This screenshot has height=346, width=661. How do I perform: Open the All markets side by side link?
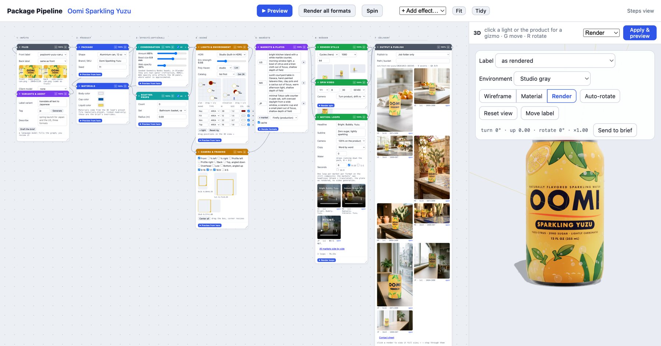point(332,249)
